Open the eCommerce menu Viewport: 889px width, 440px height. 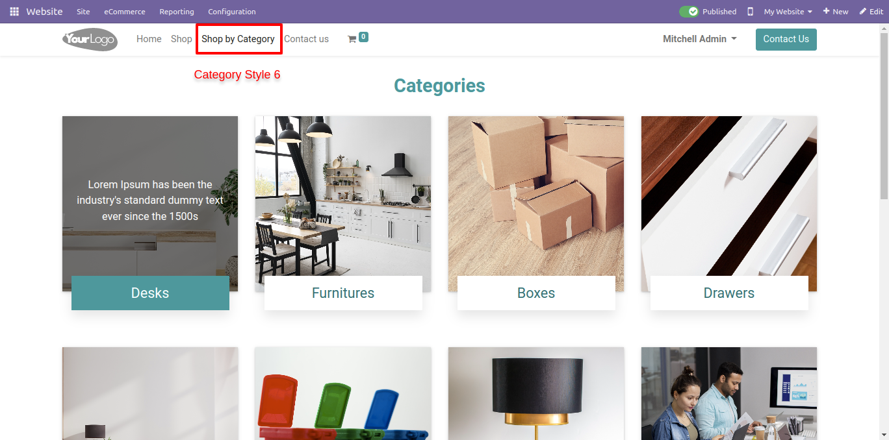pos(125,12)
